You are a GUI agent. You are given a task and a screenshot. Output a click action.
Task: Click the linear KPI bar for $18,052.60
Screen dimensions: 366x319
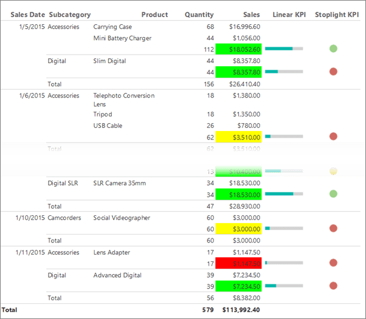(x=284, y=49)
